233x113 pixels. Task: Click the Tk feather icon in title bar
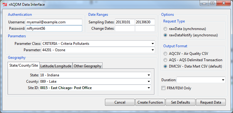5,5
